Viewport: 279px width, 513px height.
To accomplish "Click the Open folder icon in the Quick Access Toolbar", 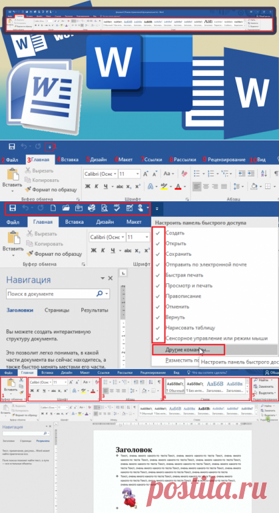I will [66, 208].
